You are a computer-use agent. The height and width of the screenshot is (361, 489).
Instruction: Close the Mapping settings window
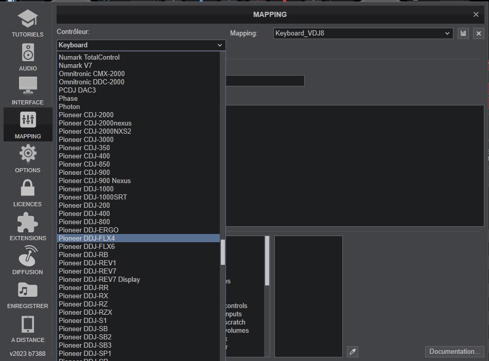point(476,14)
